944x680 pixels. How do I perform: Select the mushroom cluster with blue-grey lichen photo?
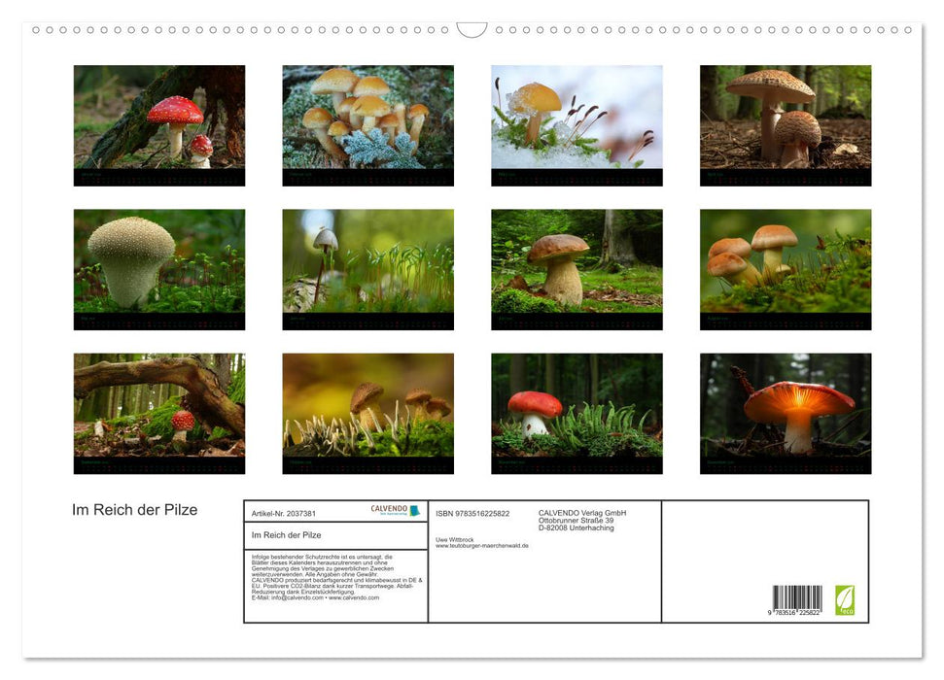point(367,118)
